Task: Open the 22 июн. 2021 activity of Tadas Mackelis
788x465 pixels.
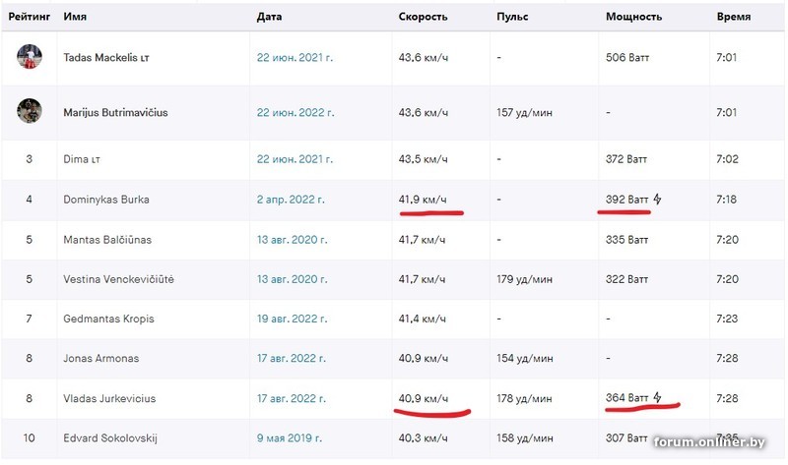Action: [295, 58]
